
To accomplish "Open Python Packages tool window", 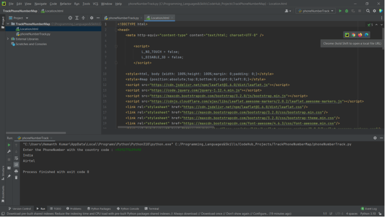I will pos(99,209).
